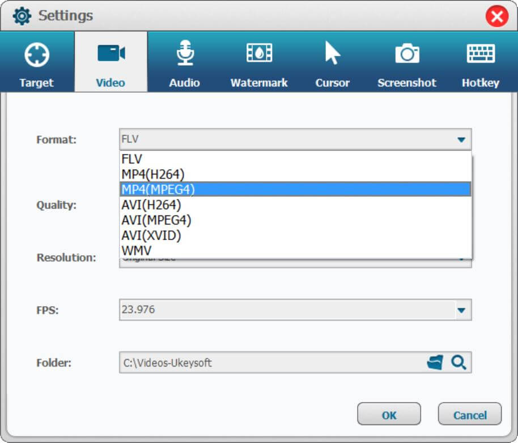Expand the FPS dropdown arrow
The height and width of the screenshot is (443, 518).
coord(461,310)
